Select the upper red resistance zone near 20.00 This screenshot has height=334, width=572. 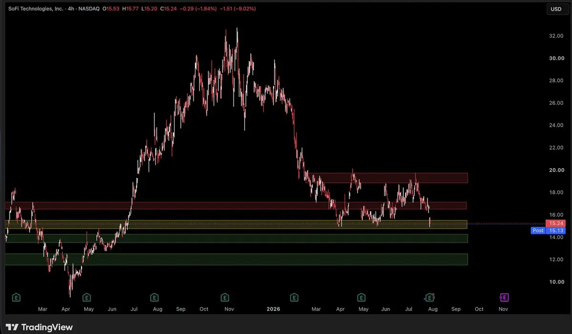click(x=391, y=178)
